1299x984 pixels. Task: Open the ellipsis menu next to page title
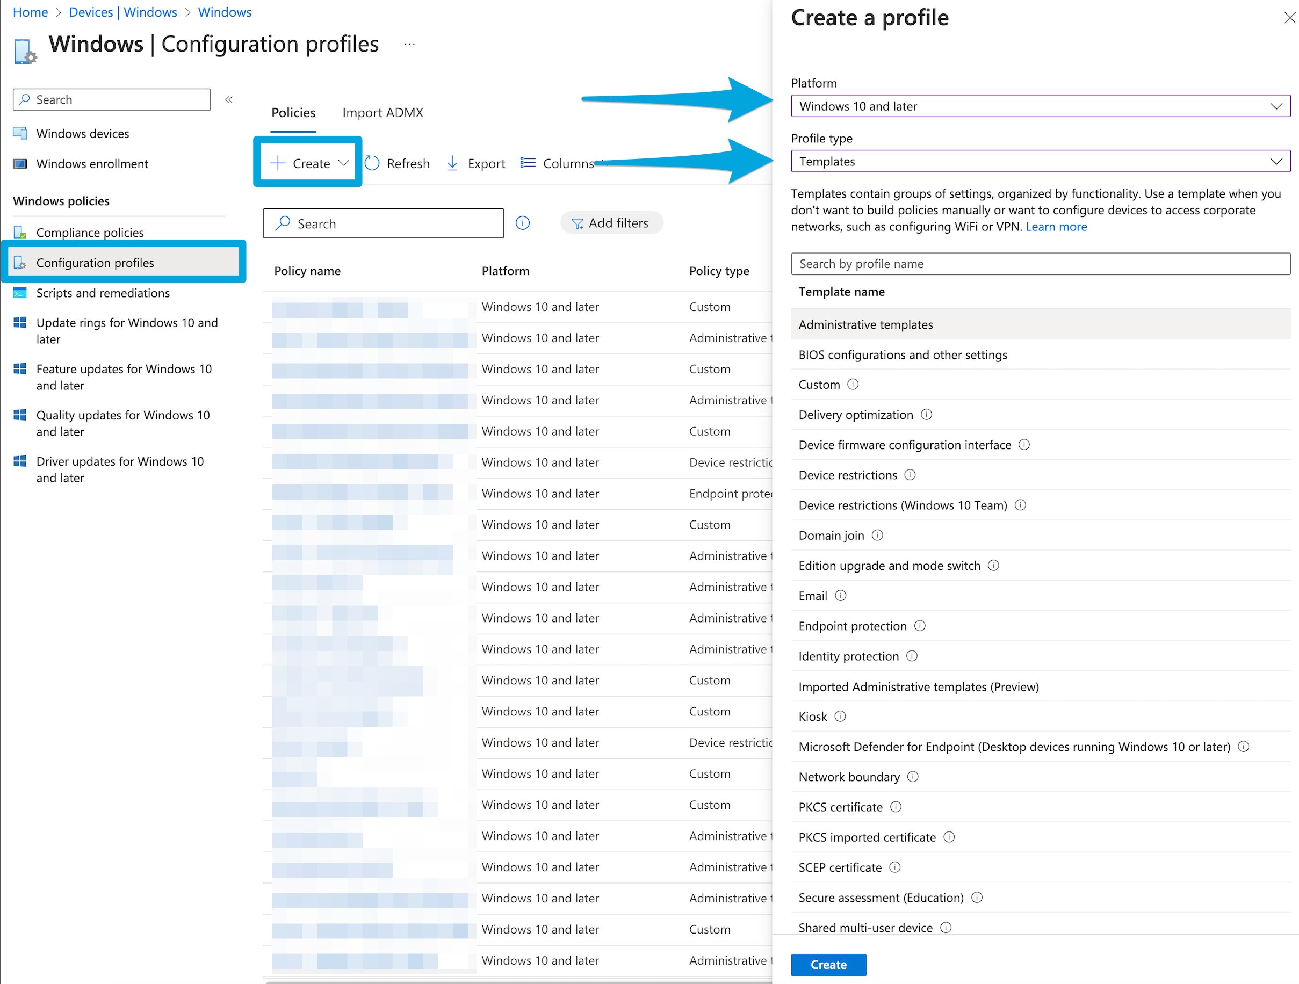[410, 44]
